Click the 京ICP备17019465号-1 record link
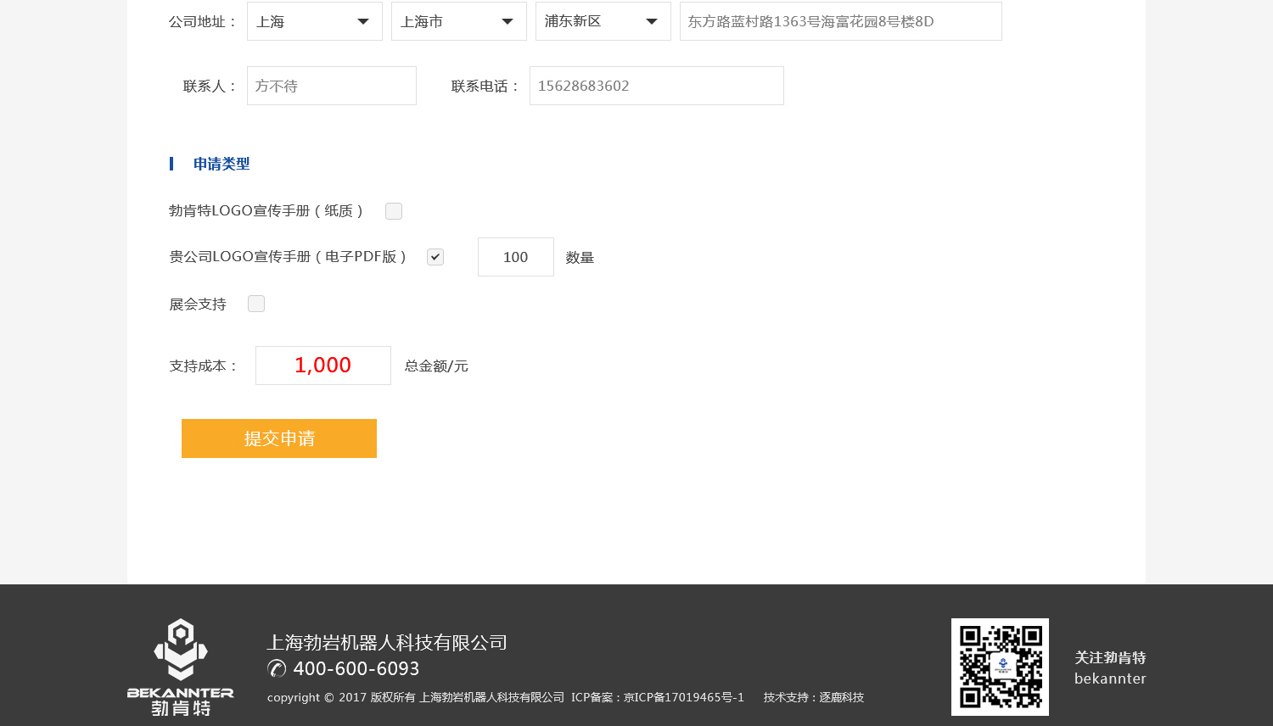Screen dimensions: 1273x726 click(684, 697)
